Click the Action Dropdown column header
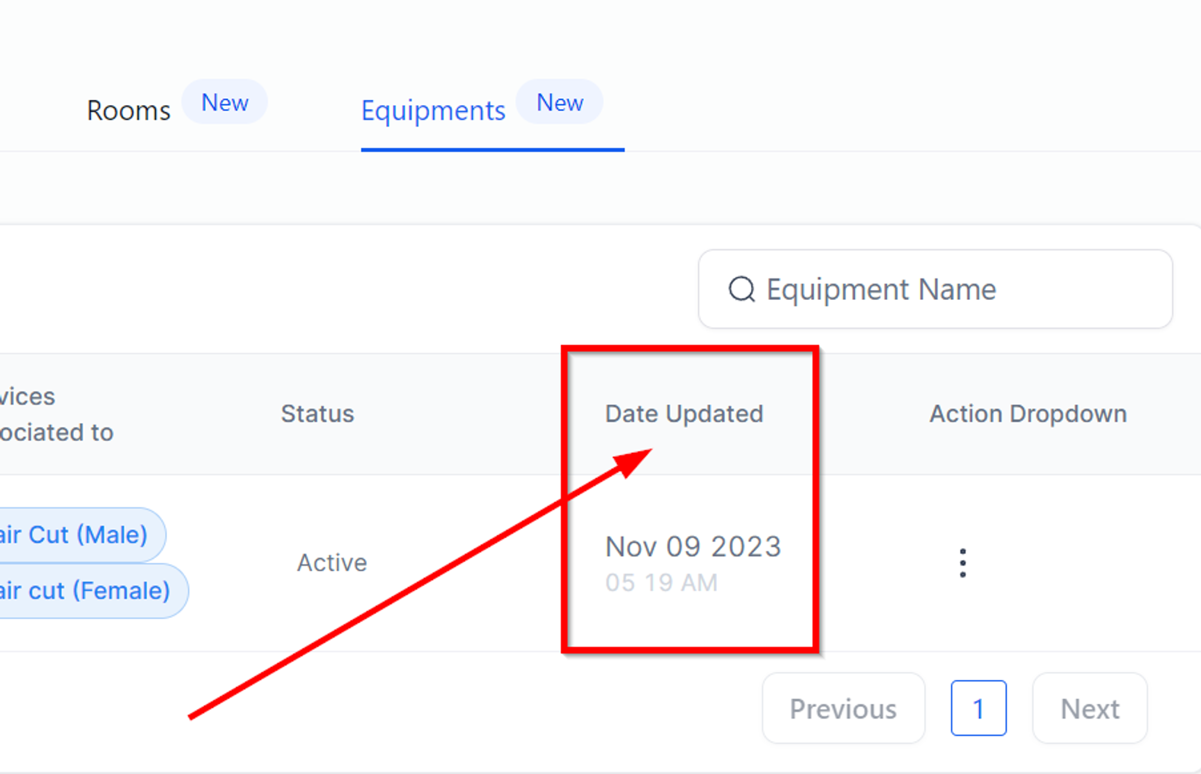The image size is (1201, 774). 1028,414
